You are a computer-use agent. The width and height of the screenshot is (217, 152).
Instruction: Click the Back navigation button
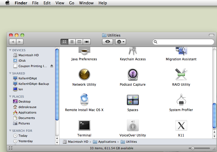click(13, 42)
